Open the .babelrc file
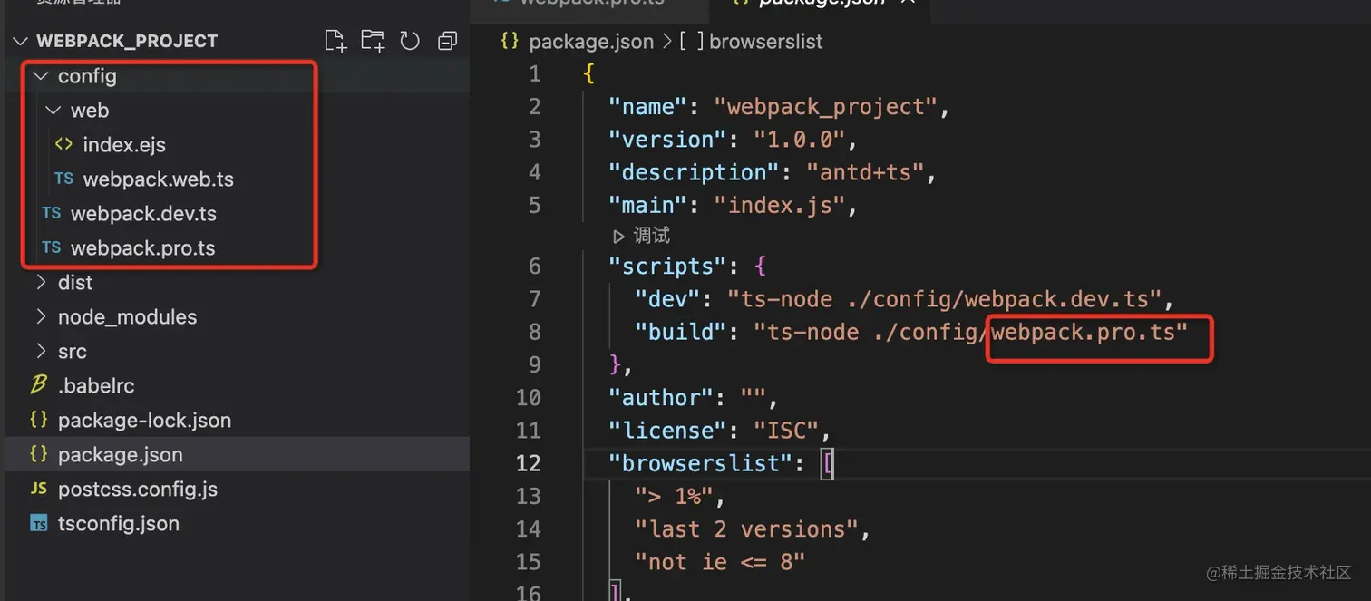 click(96, 386)
